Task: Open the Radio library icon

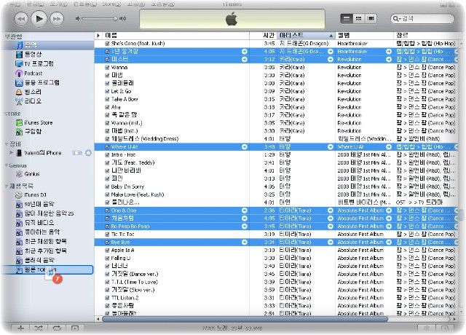Action: (x=19, y=101)
